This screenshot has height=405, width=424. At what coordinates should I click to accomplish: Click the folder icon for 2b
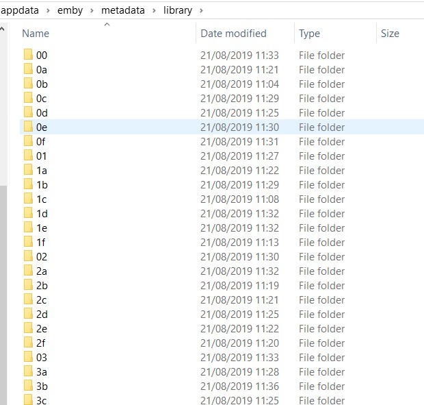click(28, 284)
